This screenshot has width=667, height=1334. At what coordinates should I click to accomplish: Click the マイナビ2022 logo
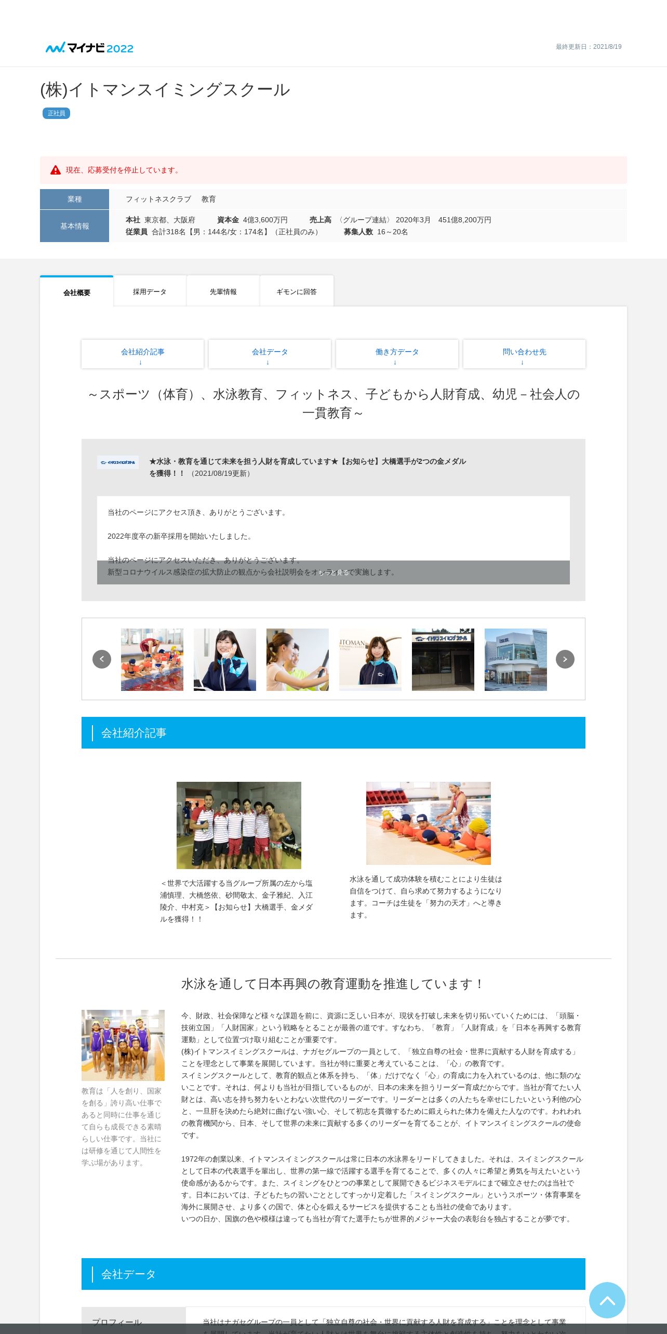pyautogui.click(x=89, y=48)
